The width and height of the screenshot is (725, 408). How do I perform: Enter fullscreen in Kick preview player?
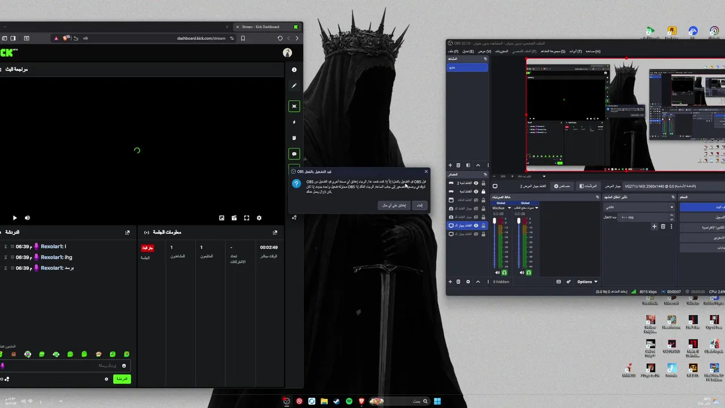tap(246, 218)
